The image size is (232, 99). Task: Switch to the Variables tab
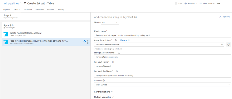coord(28,9)
